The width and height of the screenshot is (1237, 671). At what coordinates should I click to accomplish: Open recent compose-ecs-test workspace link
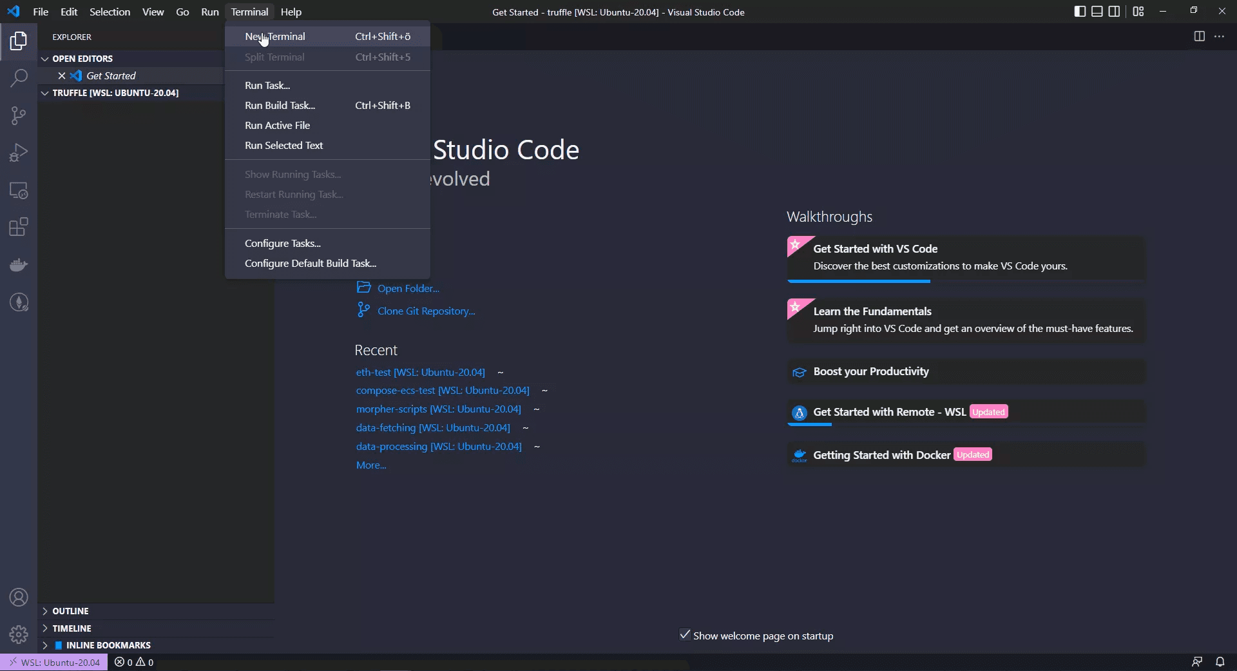[x=443, y=390]
